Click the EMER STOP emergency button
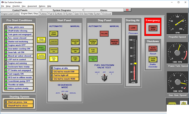Screen dimensions: 189x114 pyautogui.click(x=153, y=28)
